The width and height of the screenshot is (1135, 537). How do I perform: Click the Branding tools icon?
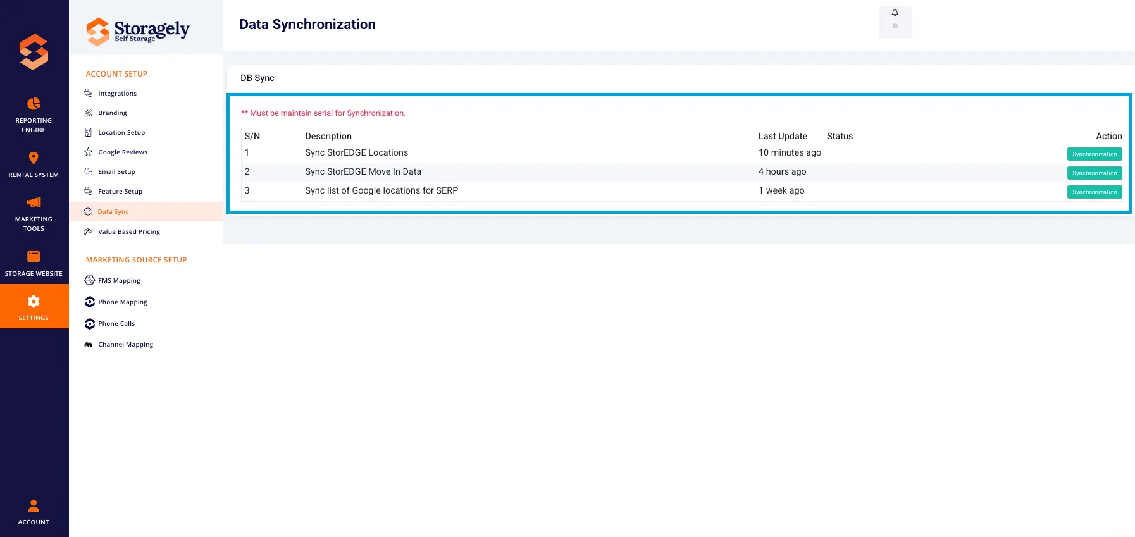click(x=89, y=113)
